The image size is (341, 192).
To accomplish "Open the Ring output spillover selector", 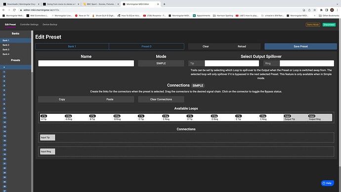I will coord(306,63).
